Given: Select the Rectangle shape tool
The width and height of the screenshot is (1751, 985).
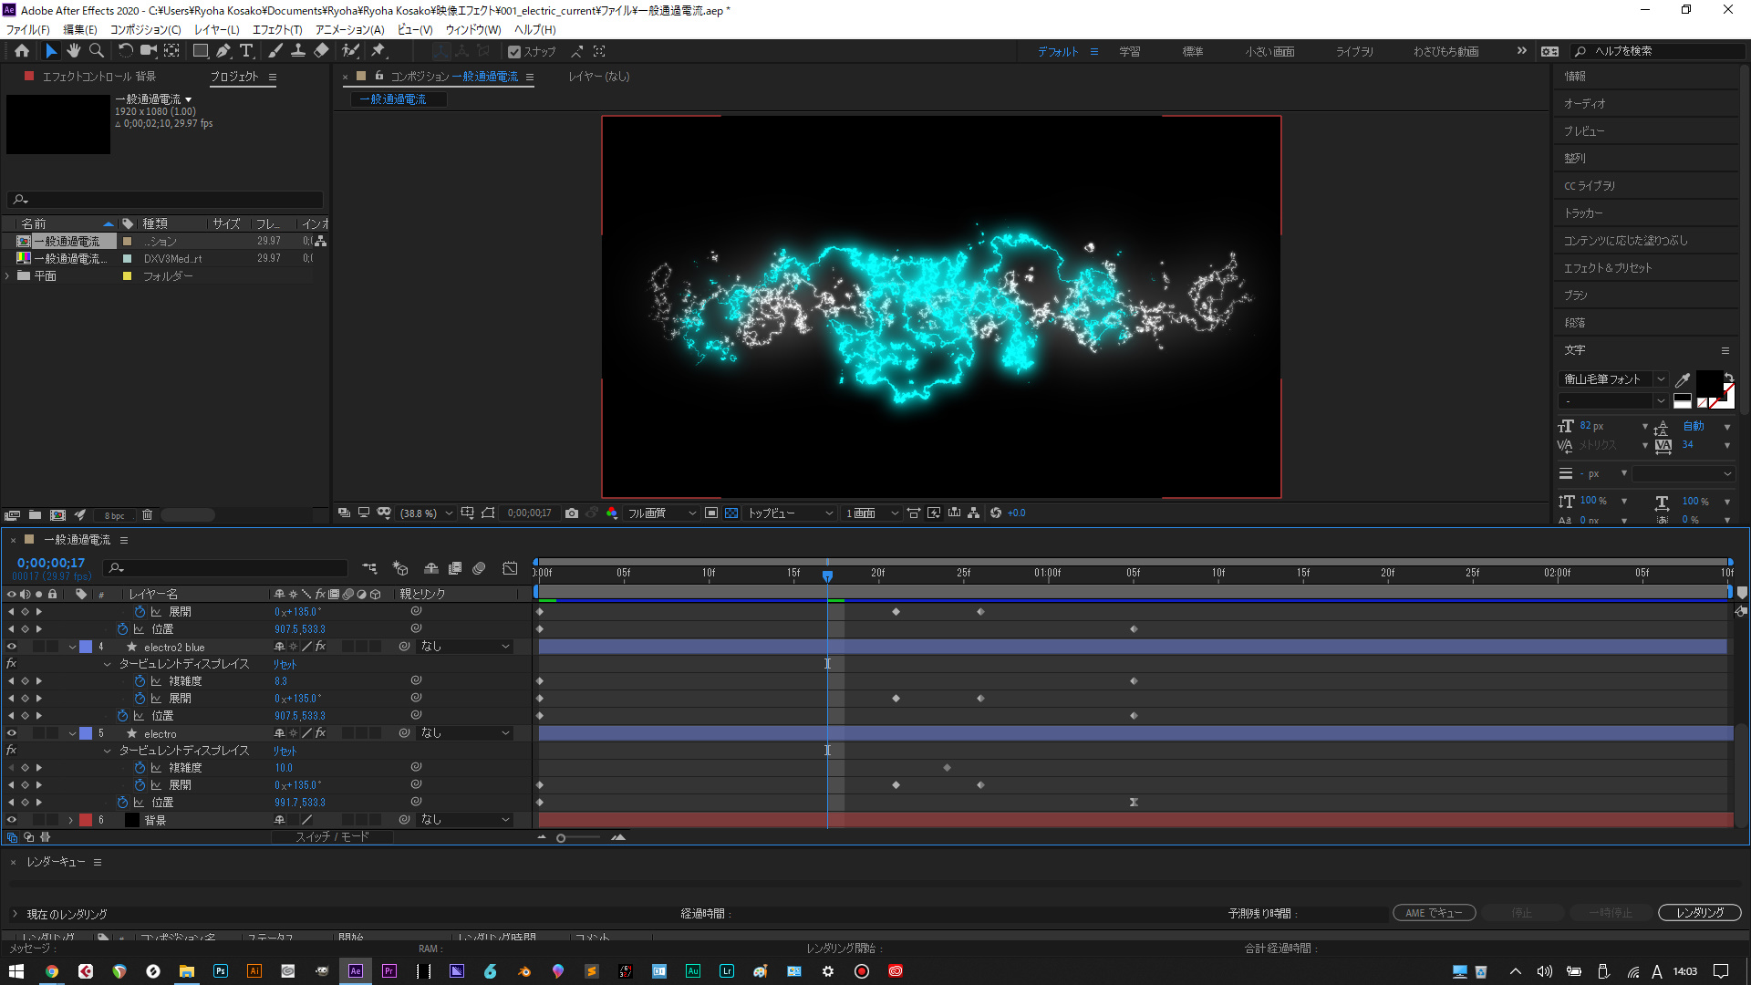Looking at the screenshot, I should [x=201, y=51].
